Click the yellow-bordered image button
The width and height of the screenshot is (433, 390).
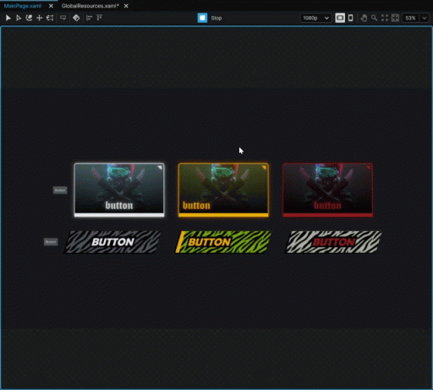223,190
